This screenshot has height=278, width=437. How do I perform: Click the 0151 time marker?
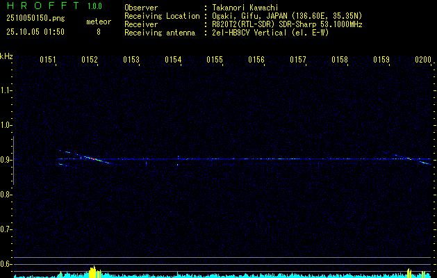48,60
